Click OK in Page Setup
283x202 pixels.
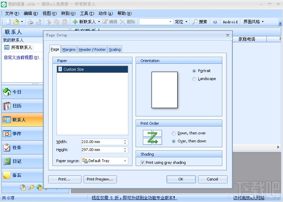(181, 179)
